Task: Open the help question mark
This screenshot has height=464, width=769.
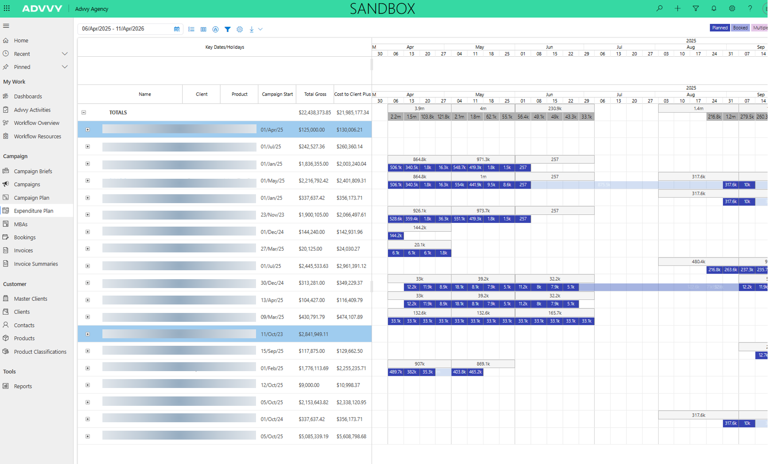Action: coord(750,8)
